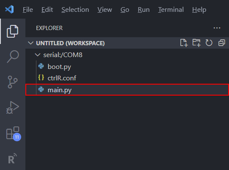Open the Selection menu
The height and width of the screenshot is (170, 229).
75,10
